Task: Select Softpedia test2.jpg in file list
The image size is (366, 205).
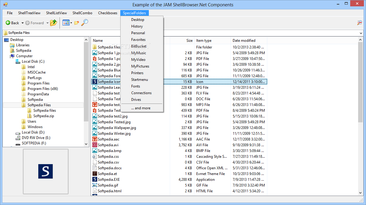Action: pos(113,116)
